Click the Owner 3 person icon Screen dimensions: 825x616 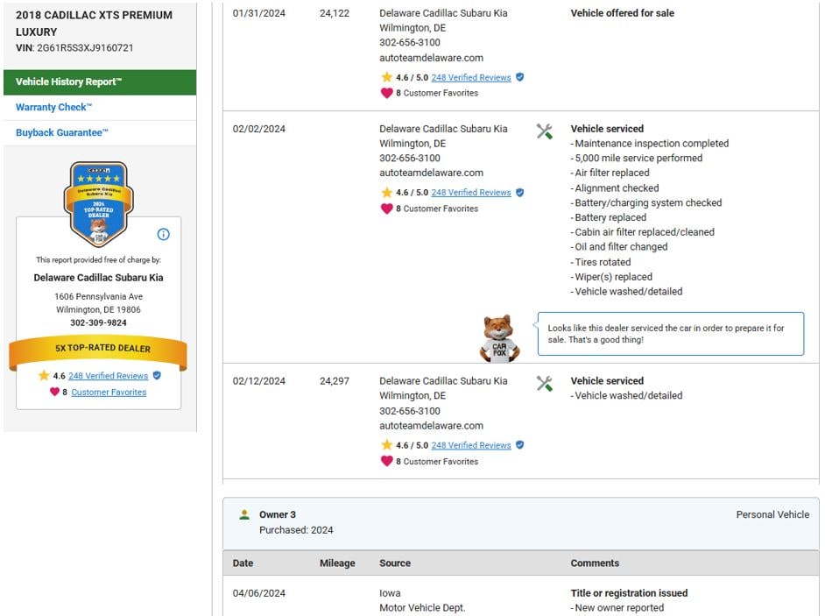[244, 515]
